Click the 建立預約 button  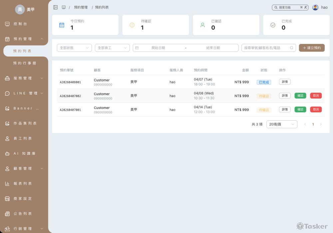click(312, 48)
